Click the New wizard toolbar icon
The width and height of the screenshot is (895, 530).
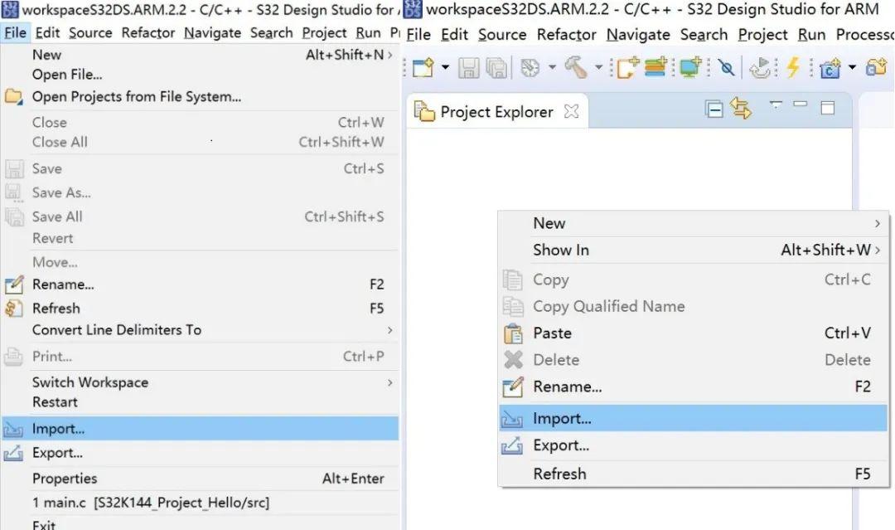point(423,68)
